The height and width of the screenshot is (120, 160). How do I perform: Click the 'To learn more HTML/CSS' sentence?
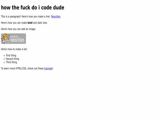tap(27, 68)
